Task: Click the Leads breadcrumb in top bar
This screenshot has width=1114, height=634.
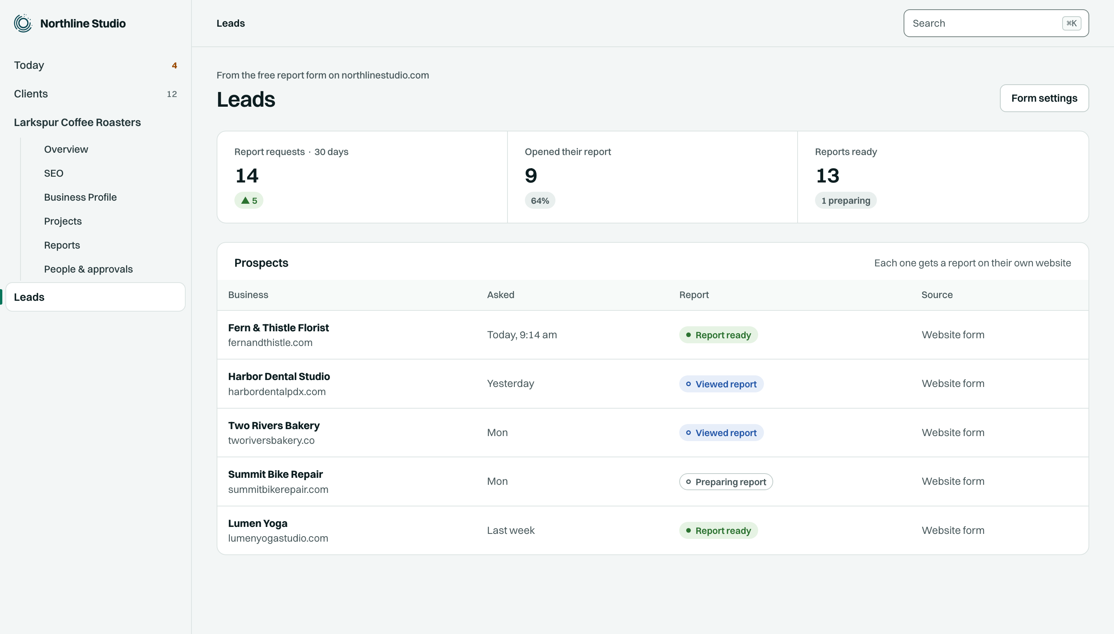Action: (x=231, y=23)
